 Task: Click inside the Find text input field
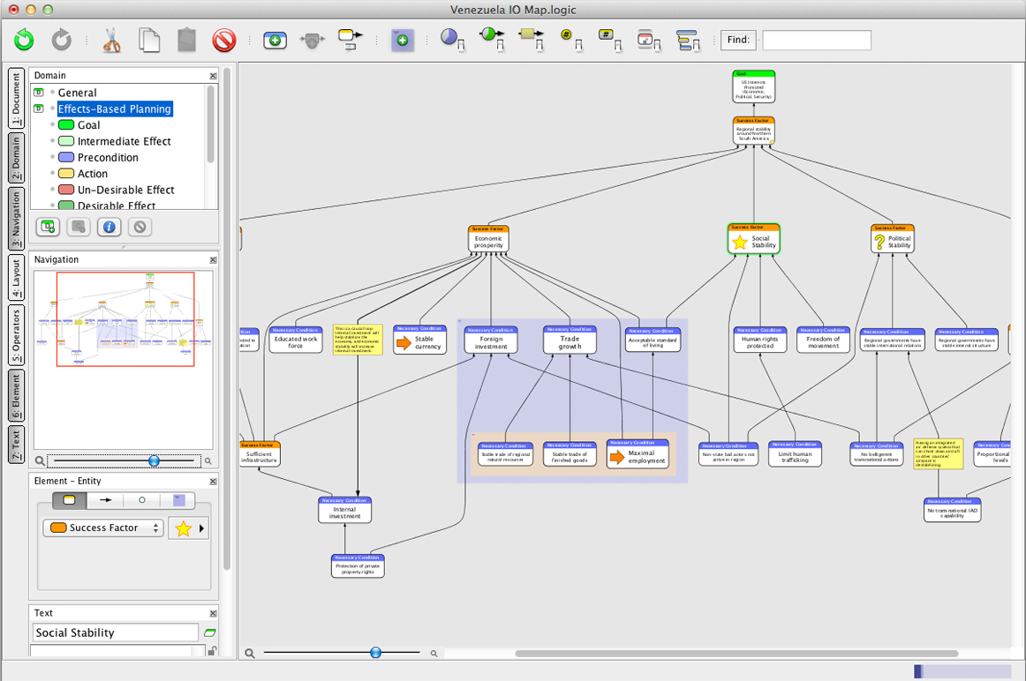(x=817, y=40)
